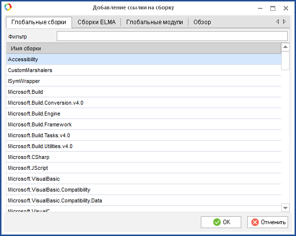Click the ELMA logo icon in title bar
This screenshot has height=236, width=296.
pyautogui.click(x=8, y=7)
